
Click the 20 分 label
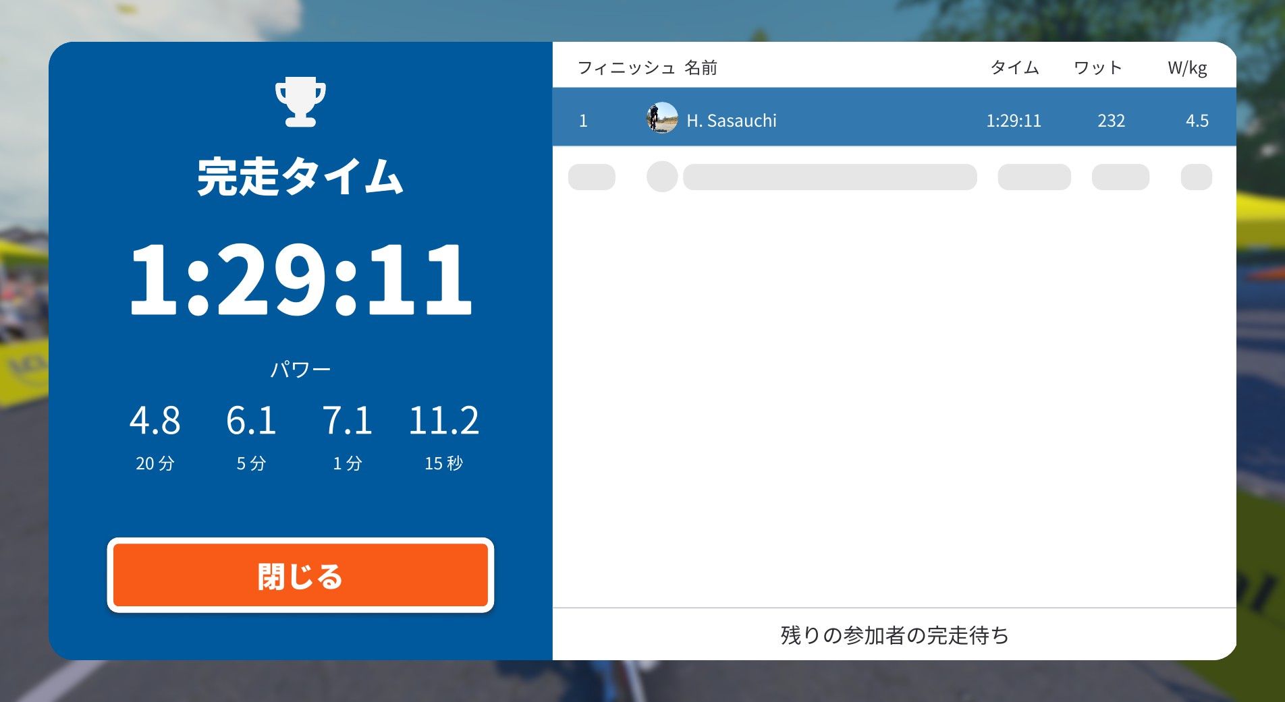pos(155,463)
